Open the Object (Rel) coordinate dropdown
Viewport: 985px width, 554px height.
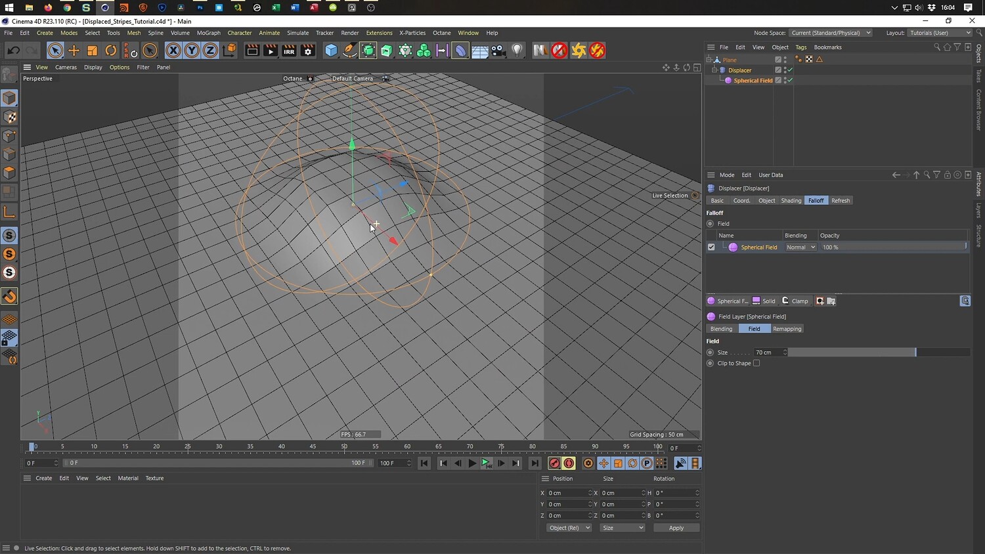(x=569, y=528)
